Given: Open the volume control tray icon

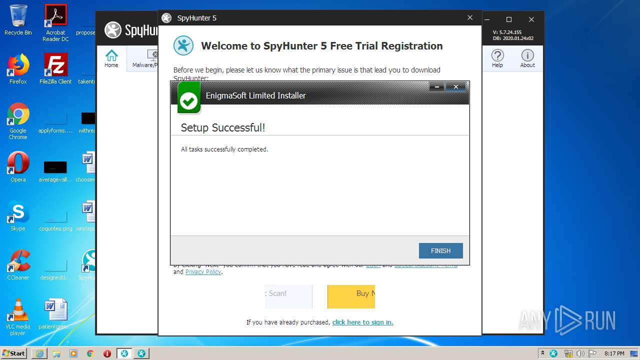Looking at the screenshot, I should coord(581,353).
